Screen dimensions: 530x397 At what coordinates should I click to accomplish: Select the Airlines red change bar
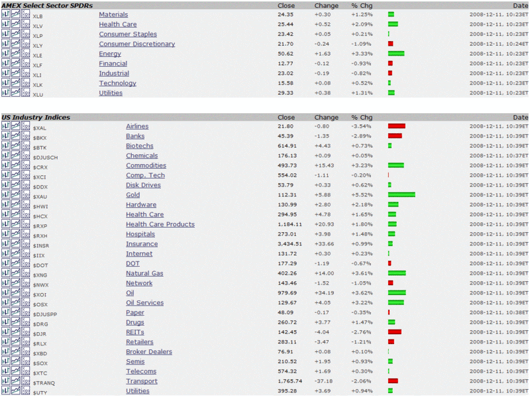[x=396, y=126]
